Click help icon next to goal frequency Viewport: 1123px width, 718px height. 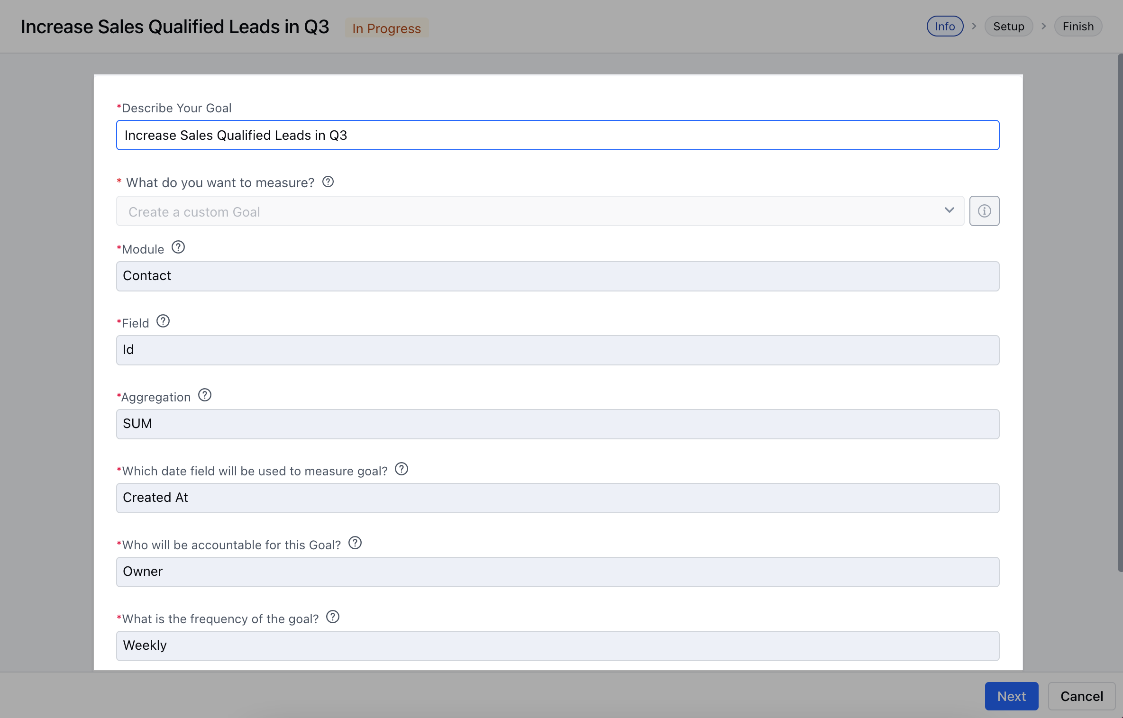[x=333, y=617]
